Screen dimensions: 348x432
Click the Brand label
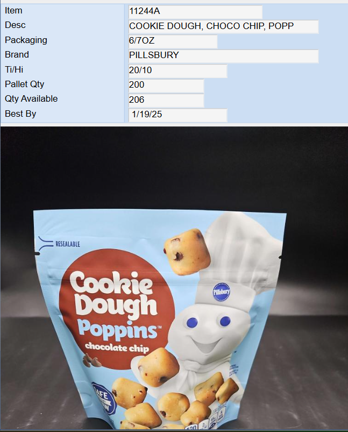pos(17,54)
